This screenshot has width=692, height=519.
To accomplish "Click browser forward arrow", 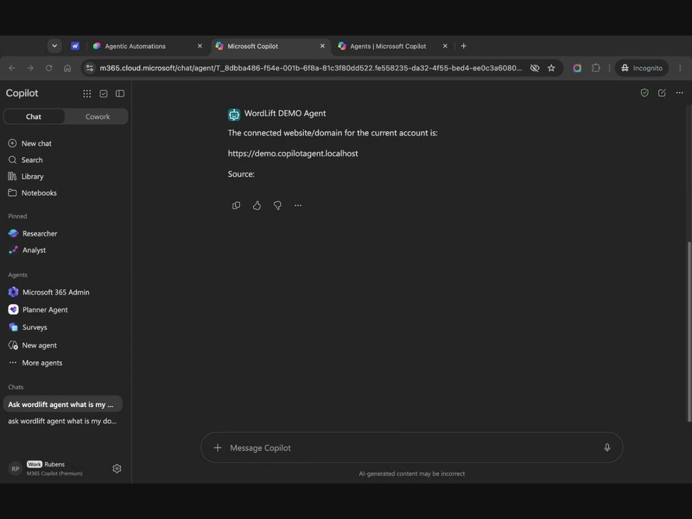I will tap(30, 68).
